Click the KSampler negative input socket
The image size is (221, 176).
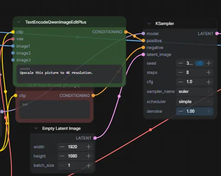(143, 48)
